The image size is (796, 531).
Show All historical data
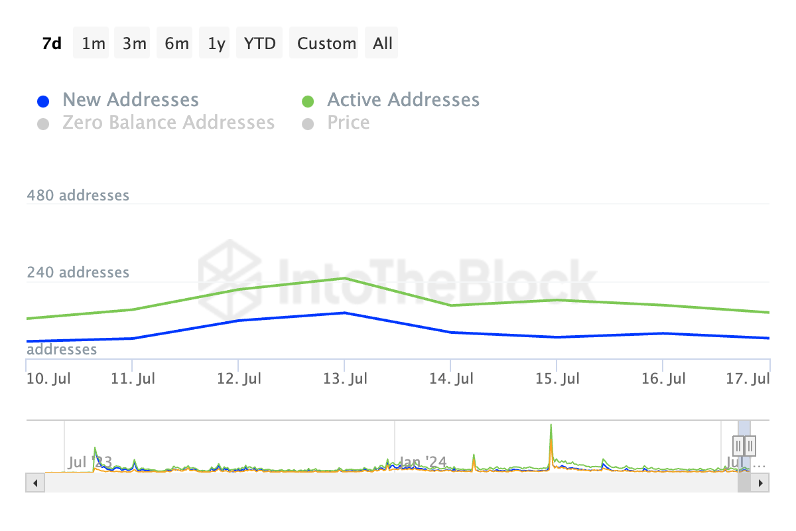[x=383, y=43]
